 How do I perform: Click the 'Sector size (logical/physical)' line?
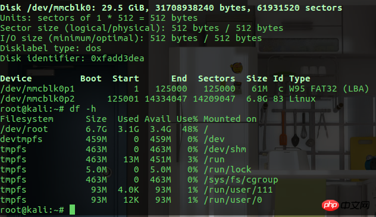click(142, 29)
